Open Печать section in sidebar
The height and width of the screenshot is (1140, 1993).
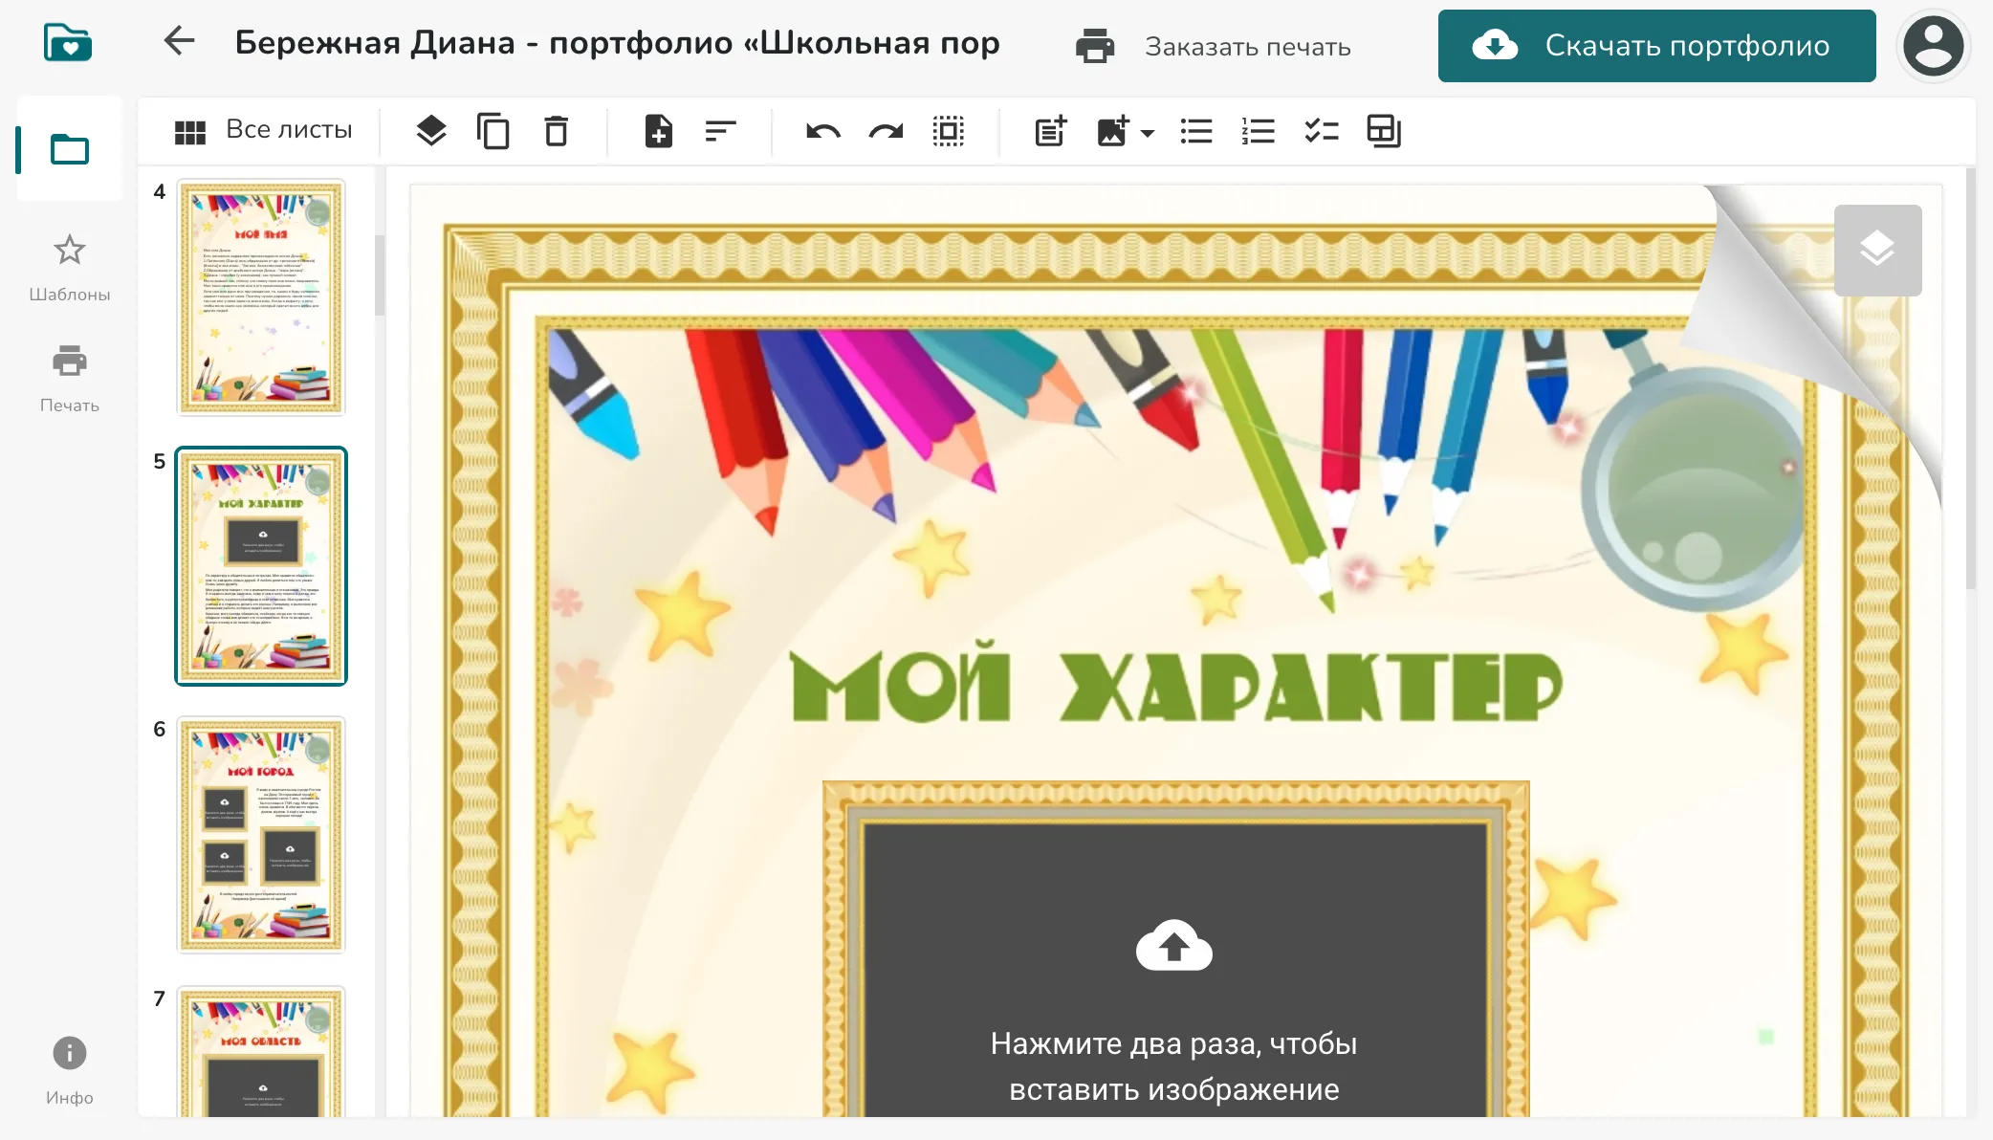coord(70,379)
